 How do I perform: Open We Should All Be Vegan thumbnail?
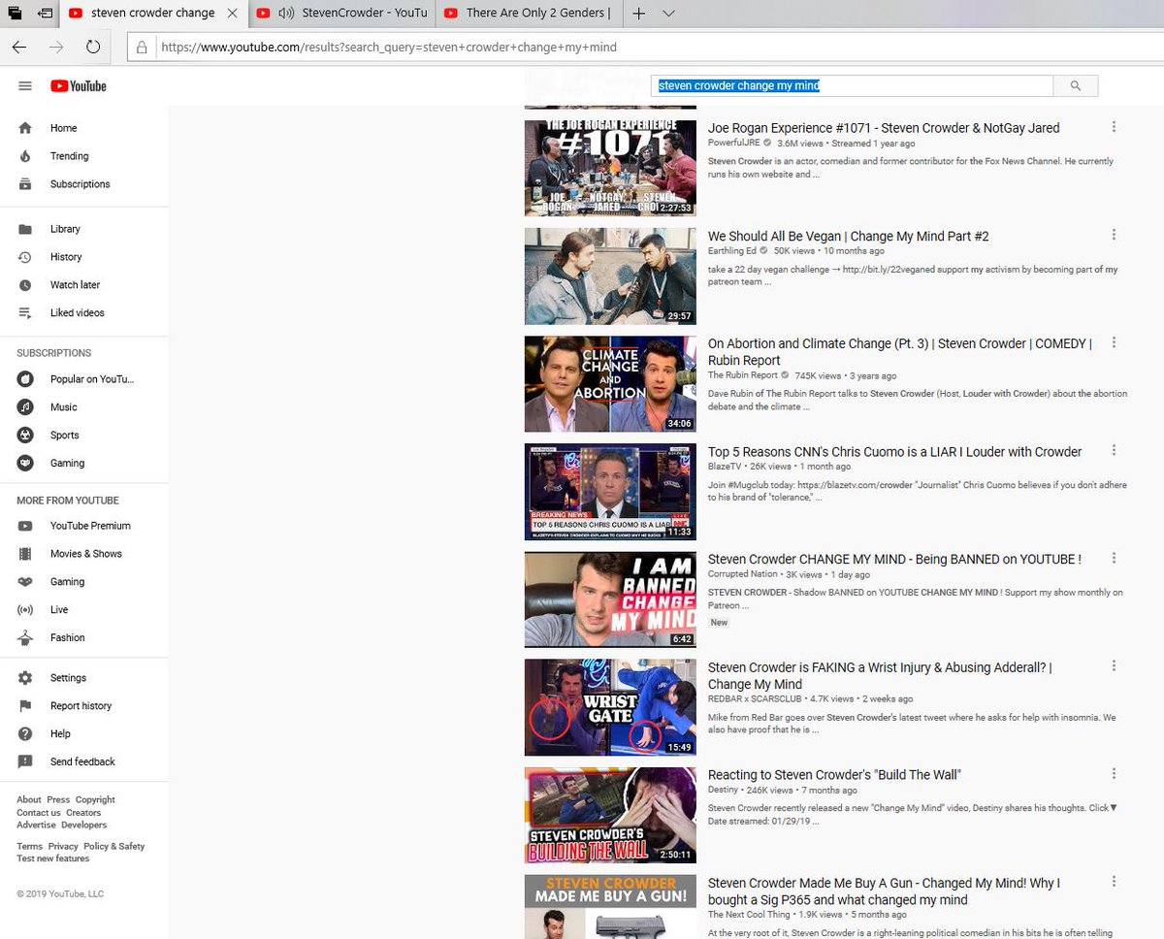(610, 275)
